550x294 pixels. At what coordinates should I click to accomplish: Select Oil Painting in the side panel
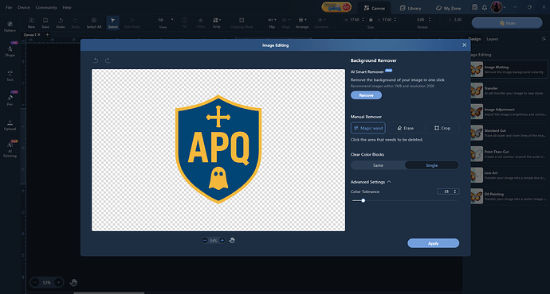tap(509, 196)
